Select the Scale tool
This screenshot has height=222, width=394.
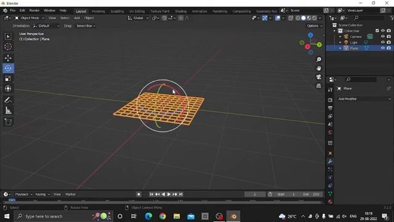(8, 78)
